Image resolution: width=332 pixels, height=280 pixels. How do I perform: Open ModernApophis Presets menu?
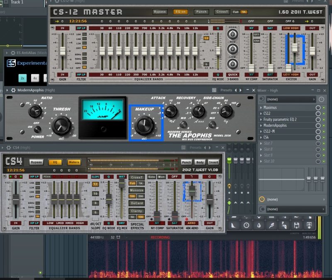[226, 90]
